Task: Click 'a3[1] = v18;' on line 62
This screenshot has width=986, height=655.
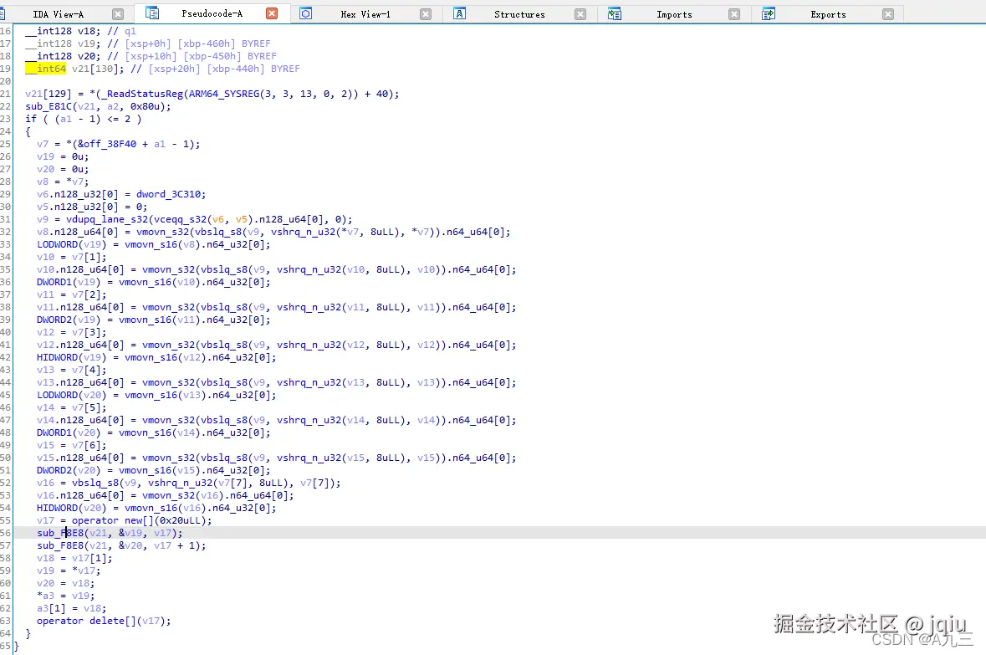Action: click(72, 608)
